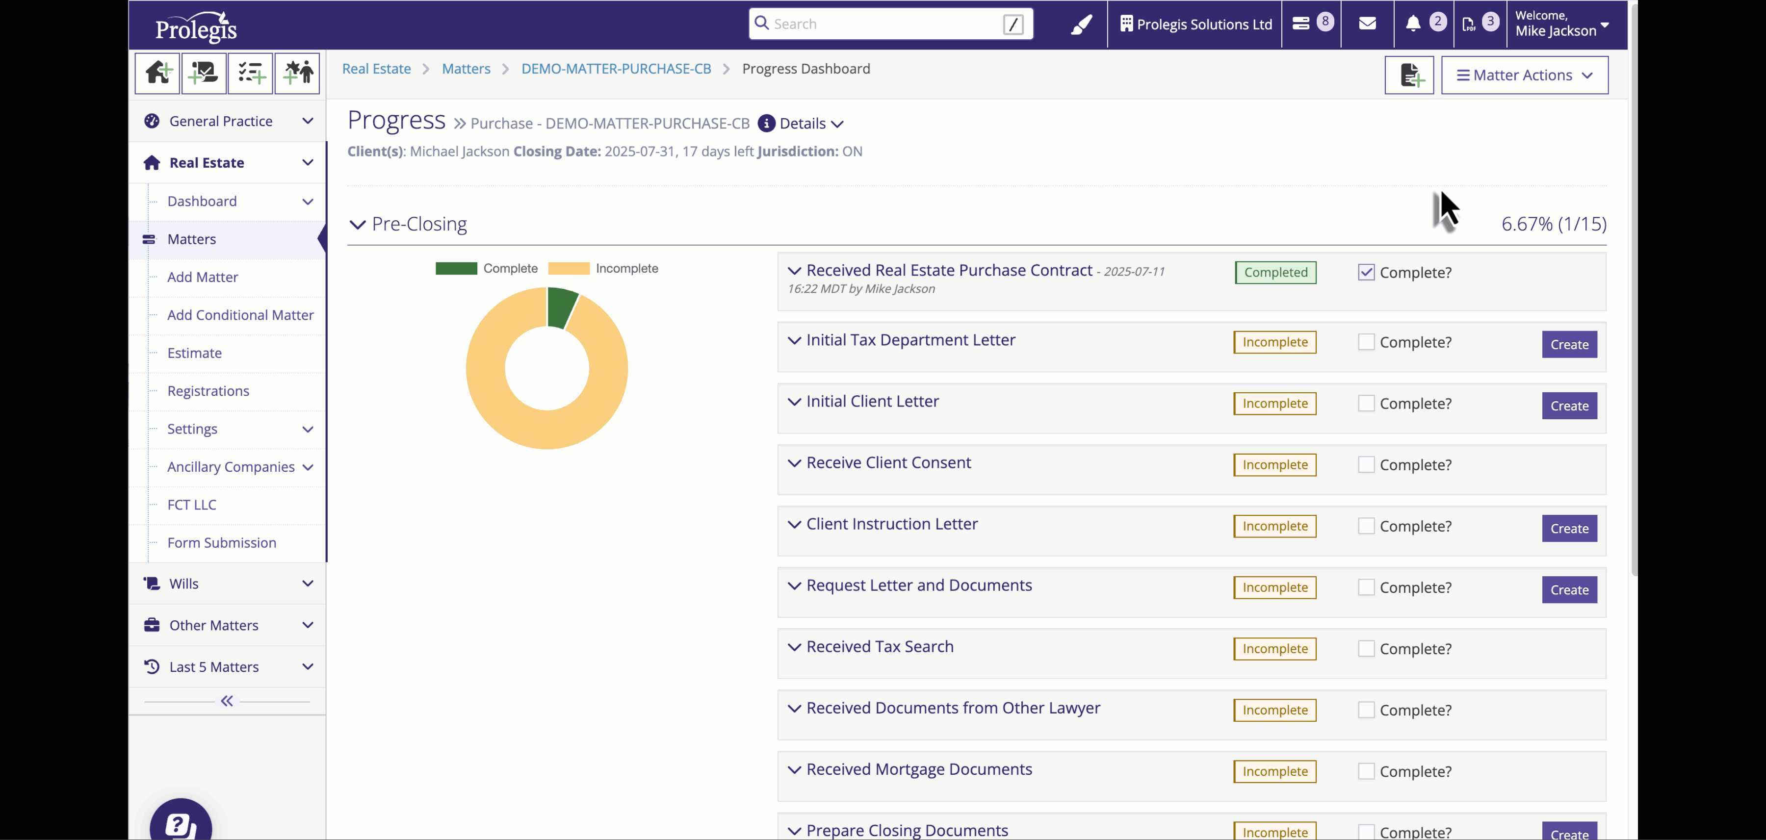
Task: Open the bell notifications icon
Action: click(1413, 24)
